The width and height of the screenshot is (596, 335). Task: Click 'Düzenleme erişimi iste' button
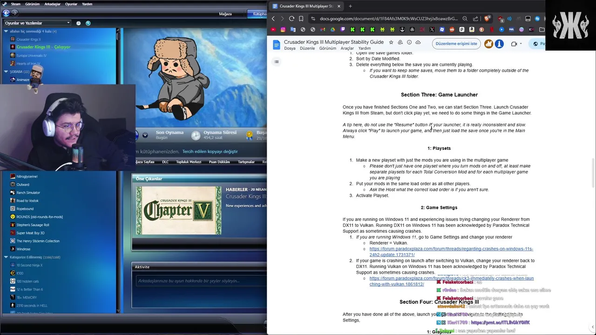coord(456,44)
